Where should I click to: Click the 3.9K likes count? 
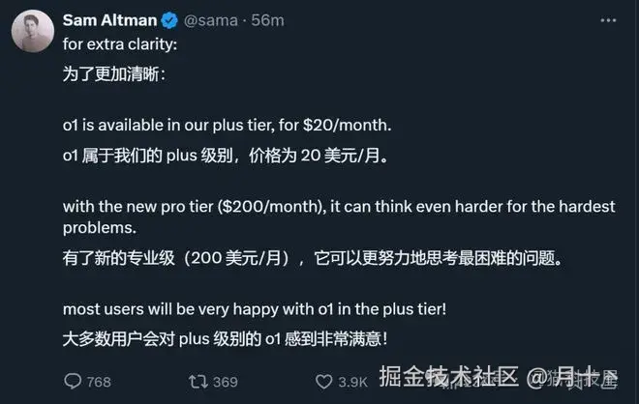tap(351, 382)
